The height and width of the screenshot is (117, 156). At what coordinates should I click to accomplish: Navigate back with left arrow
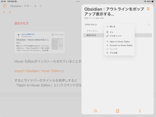pos(4,12)
